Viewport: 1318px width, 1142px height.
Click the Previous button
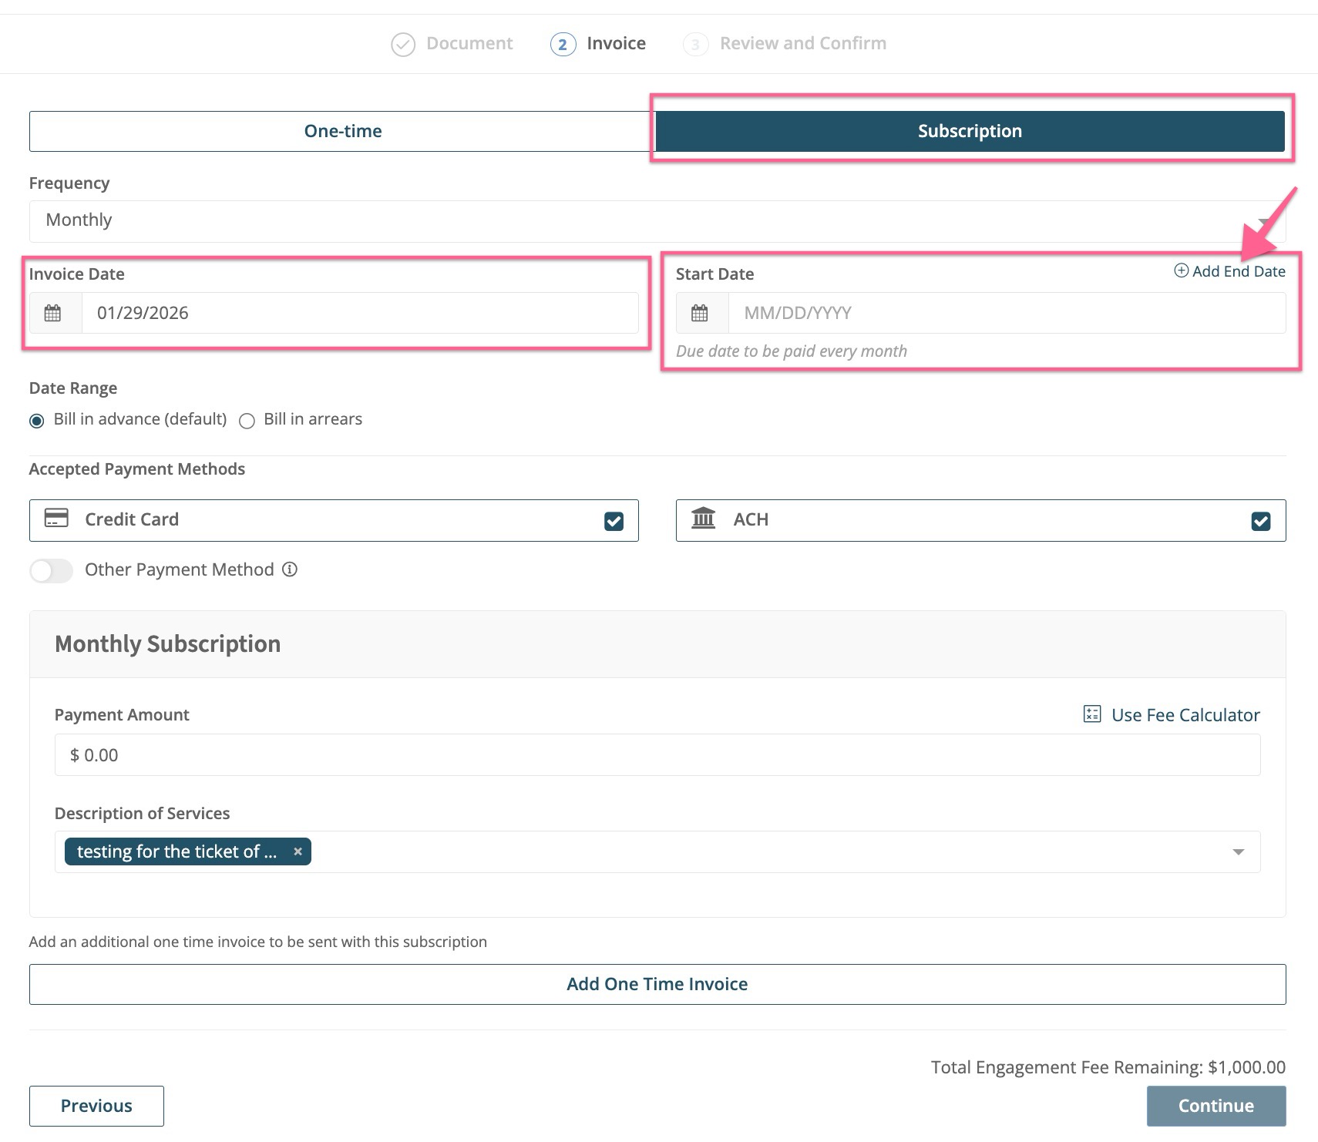click(x=96, y=1106)
